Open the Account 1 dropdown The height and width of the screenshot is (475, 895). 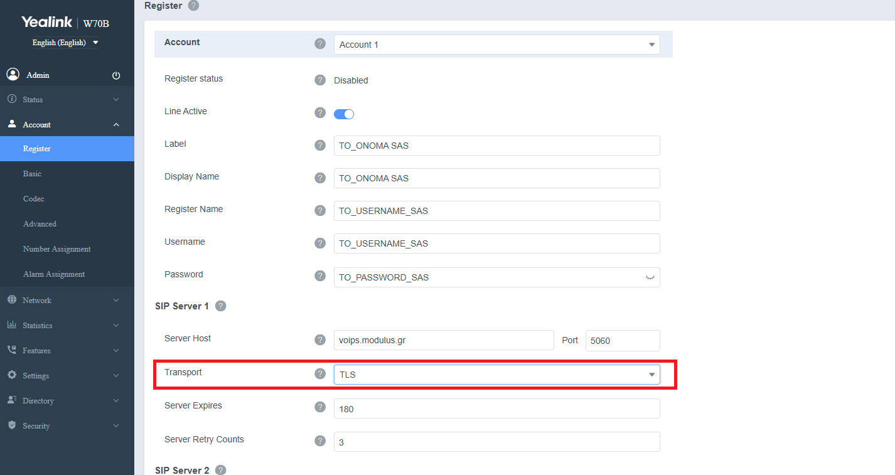tap(496, 45)
